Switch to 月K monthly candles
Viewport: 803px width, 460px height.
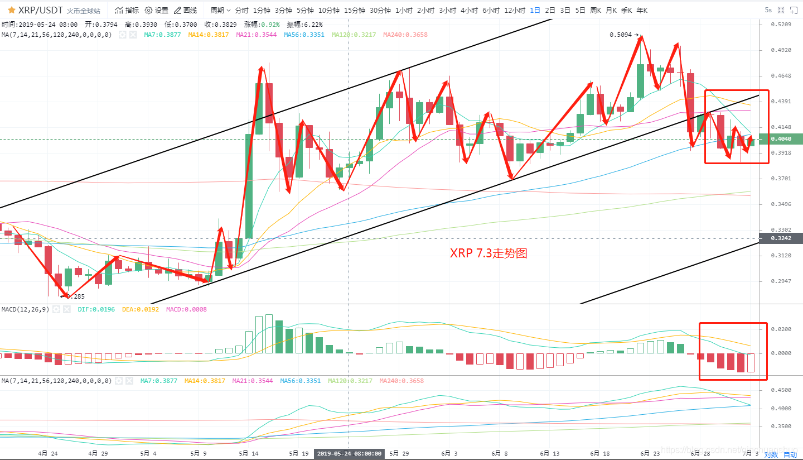coord(611,10)
